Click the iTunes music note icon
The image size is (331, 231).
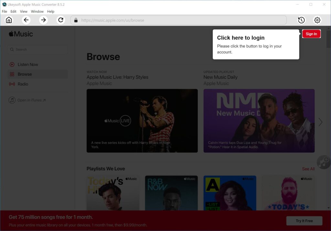(12, 100)
